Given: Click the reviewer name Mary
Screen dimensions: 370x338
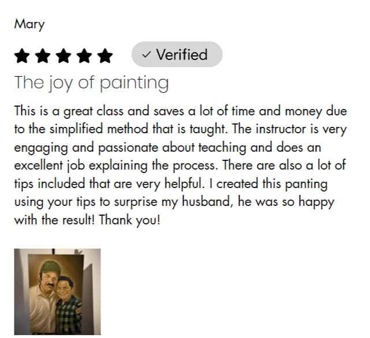Looking at the screenshot, I should coord(29,24).
